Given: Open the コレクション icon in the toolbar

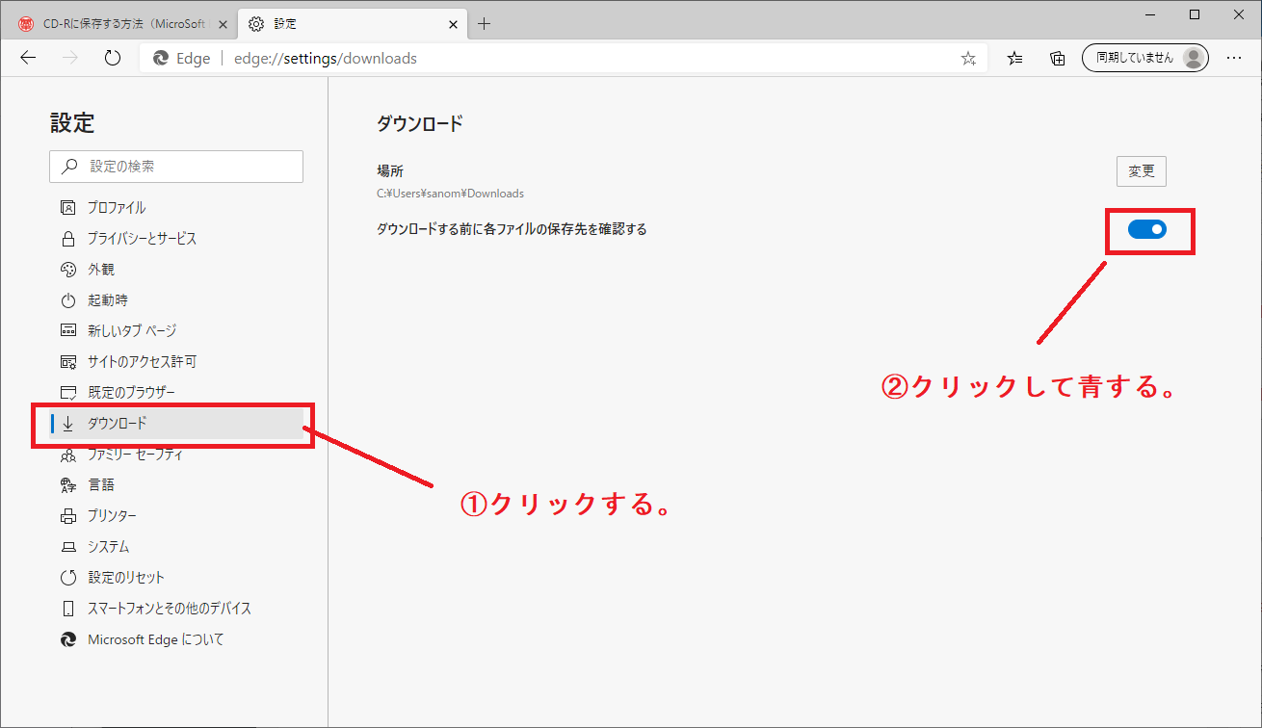Looking at the screenshot, I should (1057, 58).
